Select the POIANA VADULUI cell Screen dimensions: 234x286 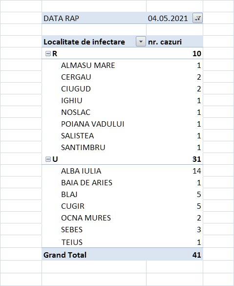pos(94,124)
